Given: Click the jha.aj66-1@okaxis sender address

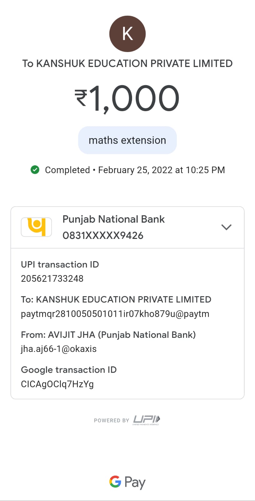Looking at the screenshot, I should [x=59, y=349].
